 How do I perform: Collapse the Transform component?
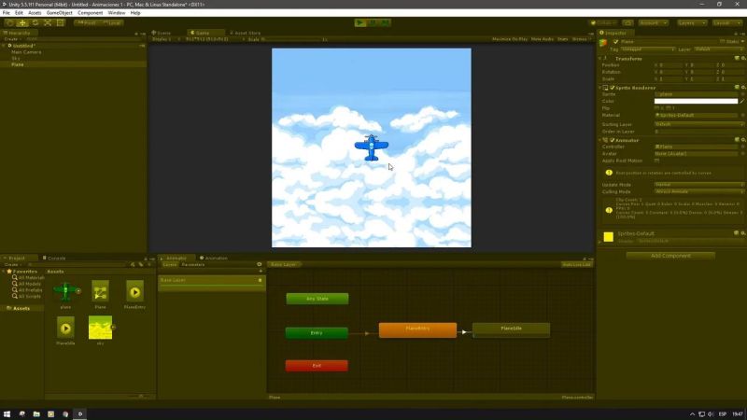pos(600,59)
